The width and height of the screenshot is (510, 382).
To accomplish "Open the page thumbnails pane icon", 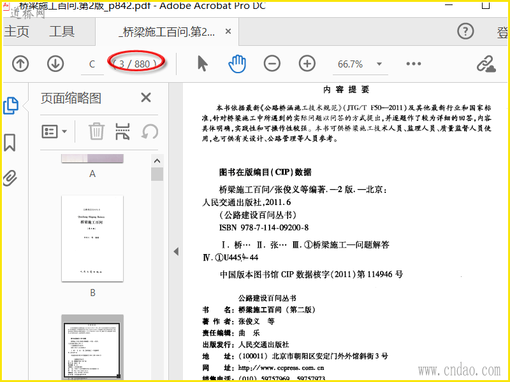I will click(x=11, y=106).
